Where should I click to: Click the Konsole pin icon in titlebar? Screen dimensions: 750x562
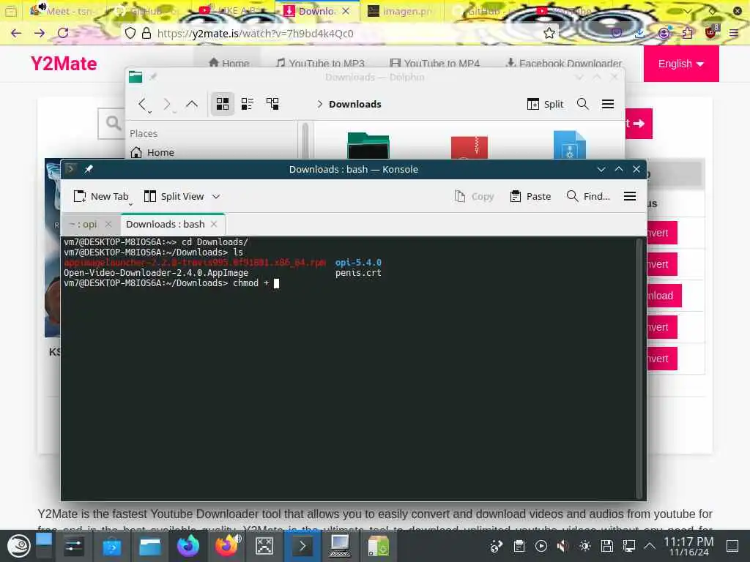coord(89,169)
